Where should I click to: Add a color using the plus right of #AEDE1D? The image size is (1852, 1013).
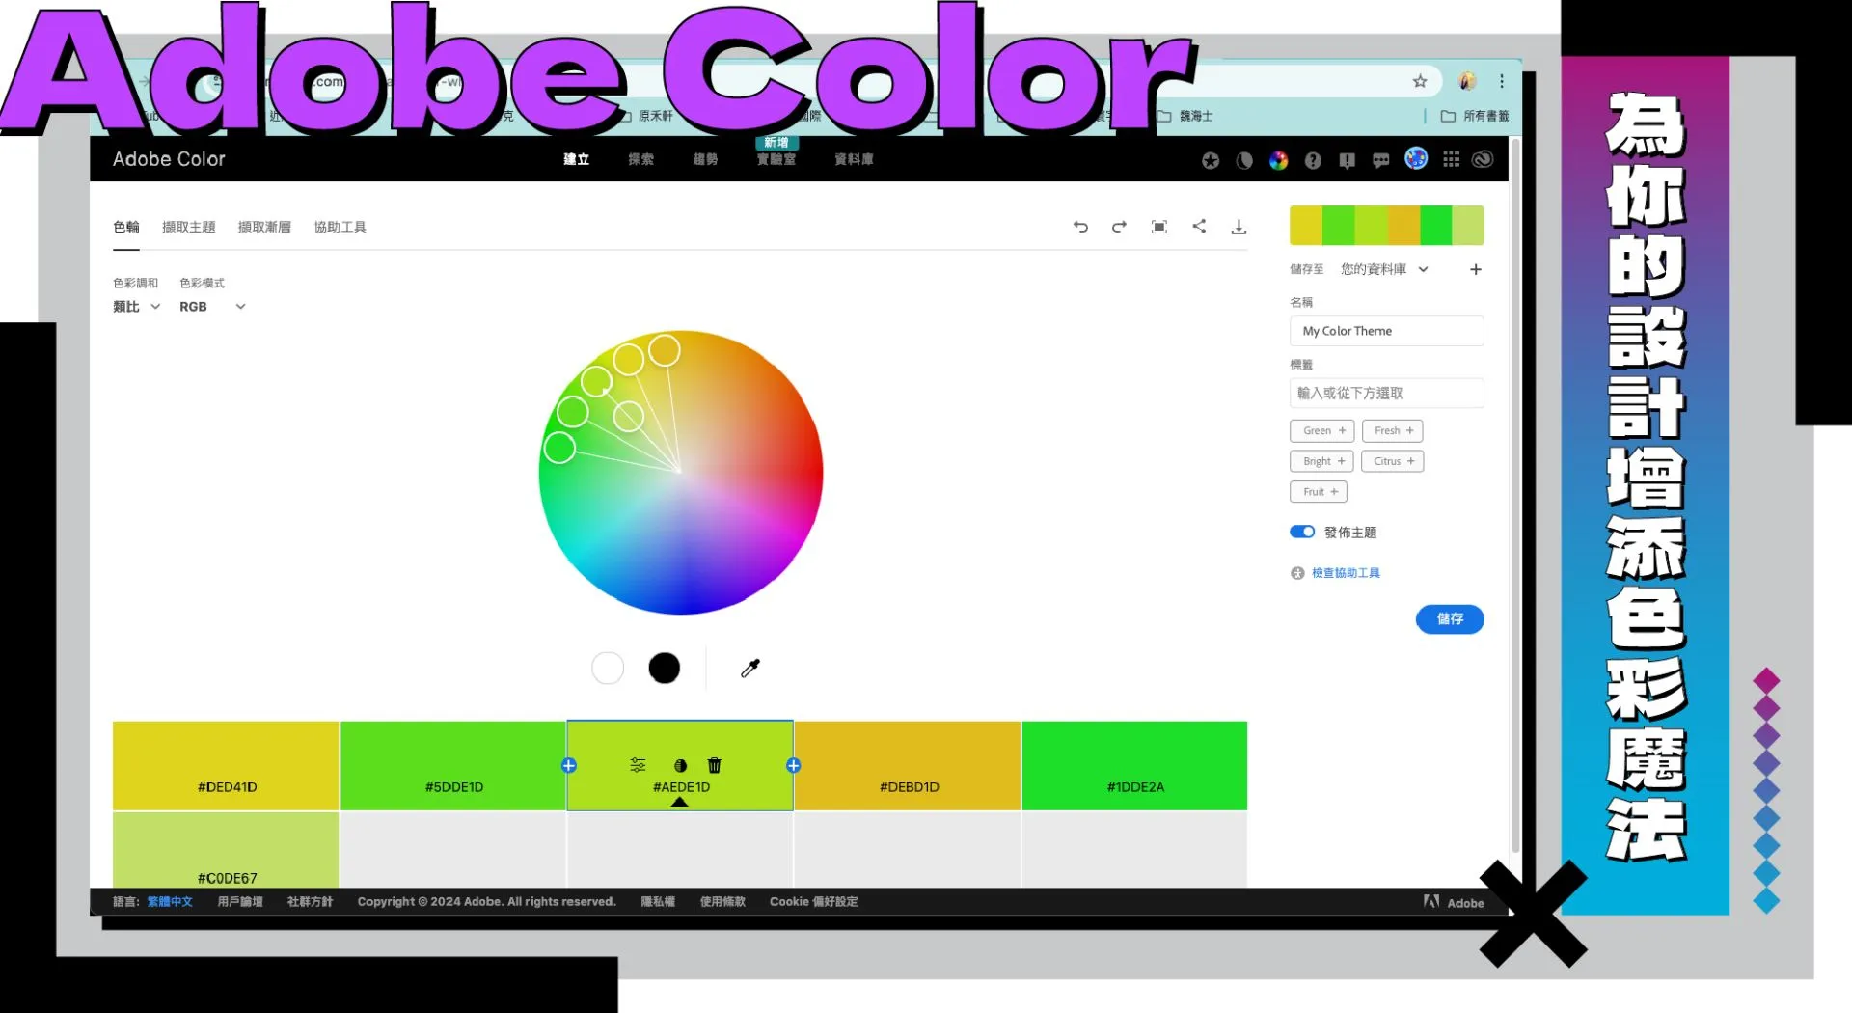(793, 765)
